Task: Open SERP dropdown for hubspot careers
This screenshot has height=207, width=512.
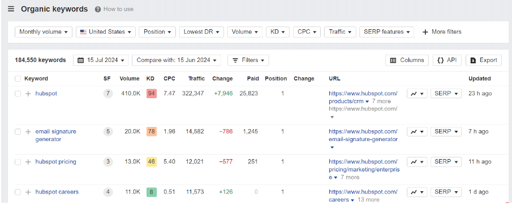Action: click(x=446, y=192)
